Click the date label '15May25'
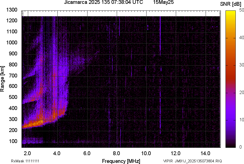The image size is (244, 164). coord(163,2)
